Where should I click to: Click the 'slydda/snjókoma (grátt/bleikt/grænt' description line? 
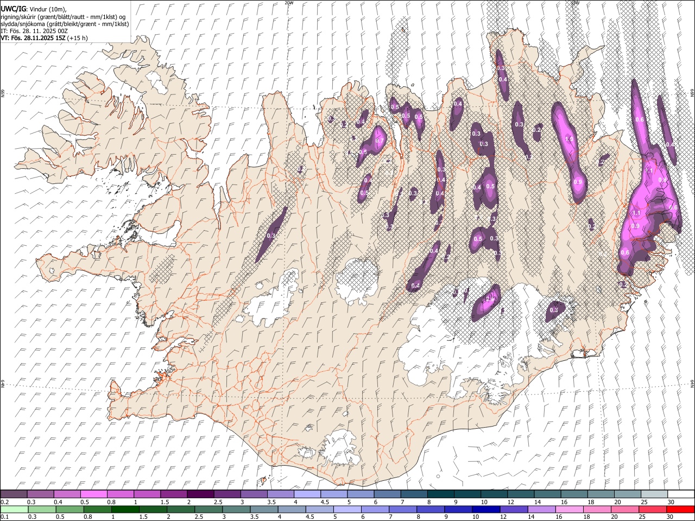pos(65,24)
